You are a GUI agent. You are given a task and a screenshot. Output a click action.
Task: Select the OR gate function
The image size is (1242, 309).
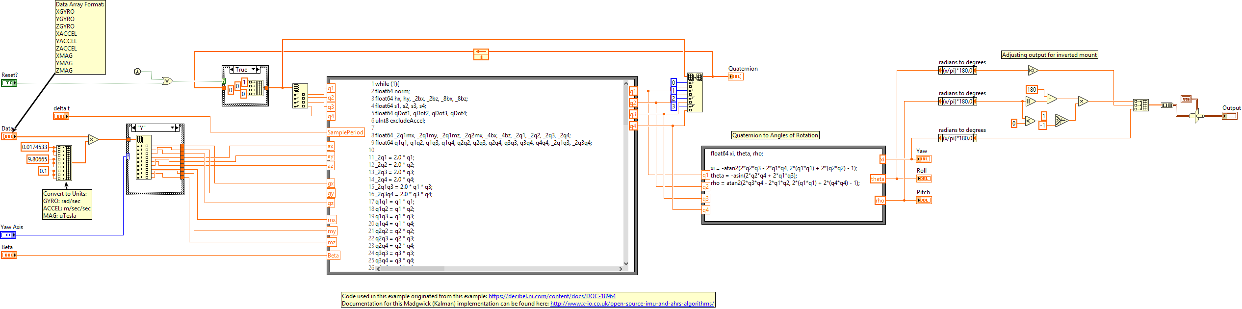click(x=167, y=81)
